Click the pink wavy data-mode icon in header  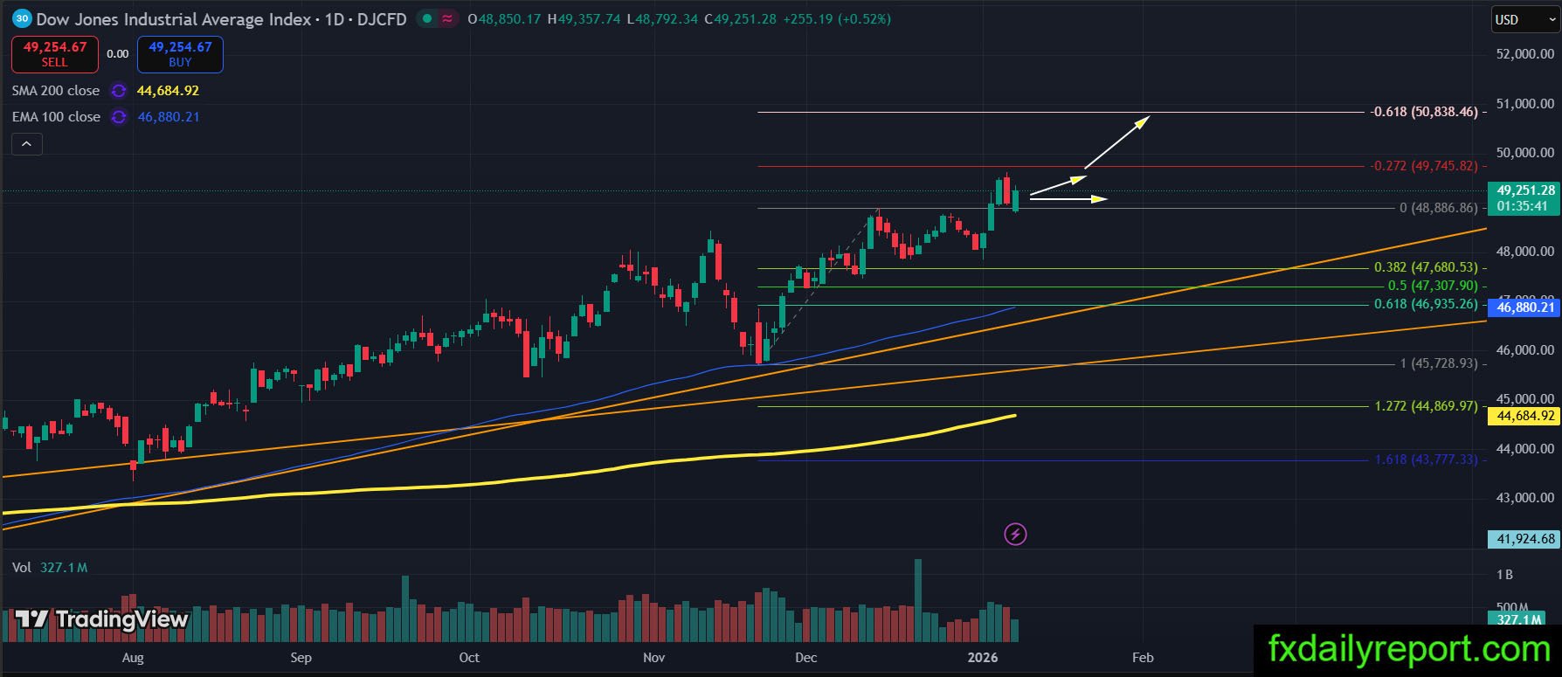pyautogui.click(x=447, y=18)
